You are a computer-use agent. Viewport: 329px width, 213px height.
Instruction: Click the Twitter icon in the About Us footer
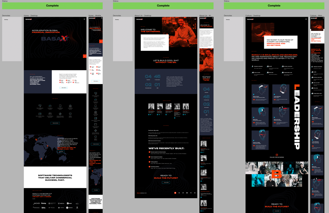pyautogui.click(x=183, y=193)
